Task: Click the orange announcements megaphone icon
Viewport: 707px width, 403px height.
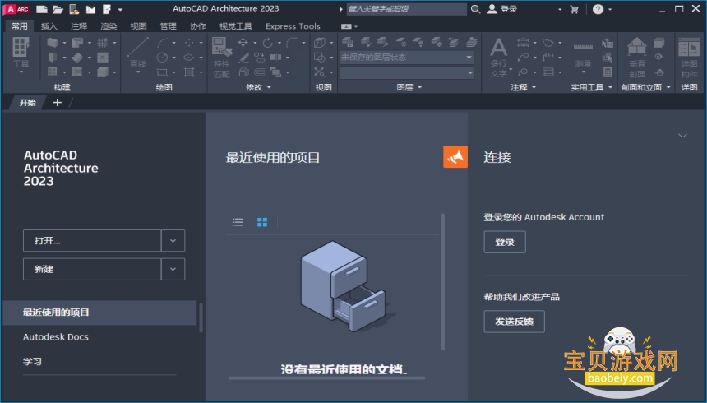Action: [455, 156]
